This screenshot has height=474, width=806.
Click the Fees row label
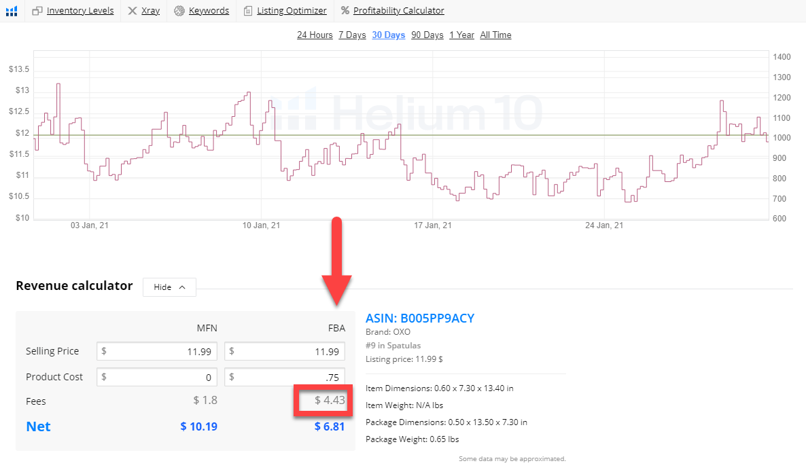point(36,401)
